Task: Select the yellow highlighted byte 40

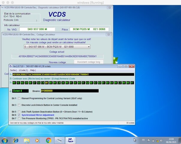Action: 46,83
